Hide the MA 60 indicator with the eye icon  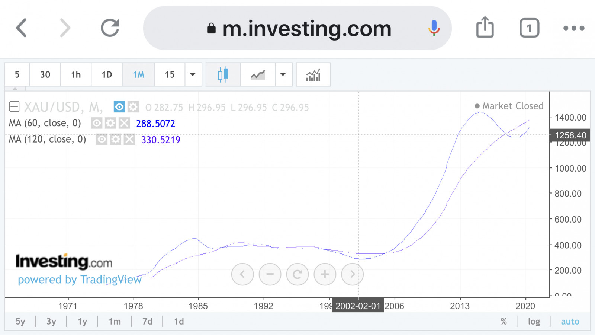[97, 123]
